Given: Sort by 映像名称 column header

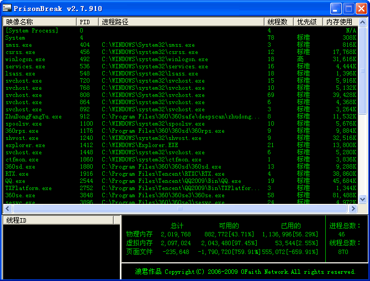Looking at the screenshot, I should click(x=40, y=22).
